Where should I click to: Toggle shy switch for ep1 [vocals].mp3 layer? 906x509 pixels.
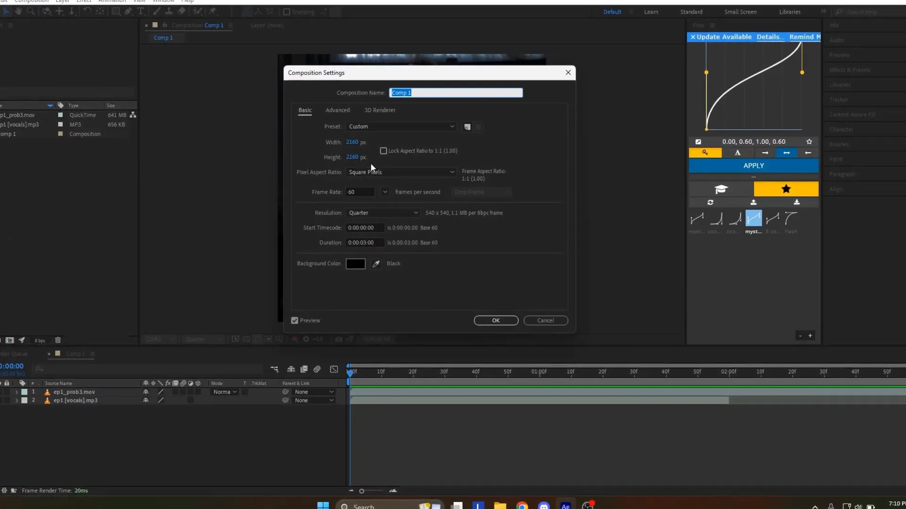coord(146,400)
